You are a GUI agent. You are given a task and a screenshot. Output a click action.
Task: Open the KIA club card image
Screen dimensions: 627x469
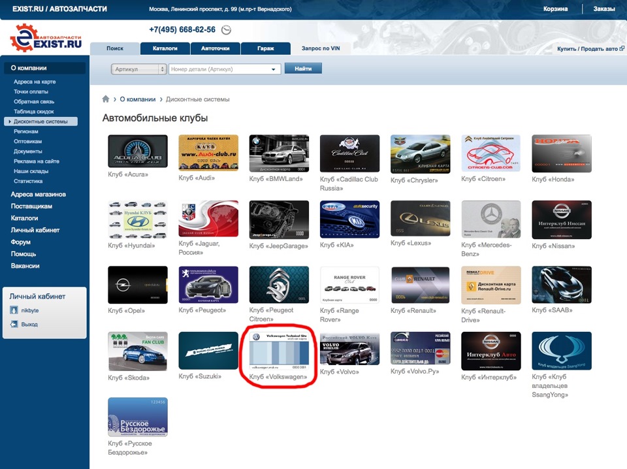pos(349,219)
